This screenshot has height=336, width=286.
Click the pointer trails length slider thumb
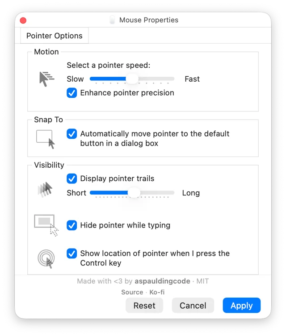click(134, 193)
